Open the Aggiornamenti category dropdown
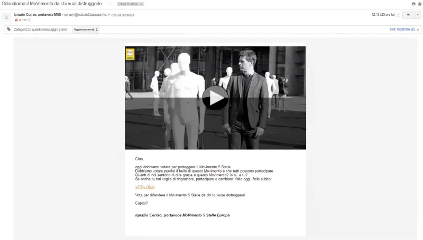Image resolution: width=423 pixels, height=240 pixels. click(x=86, y=30)
